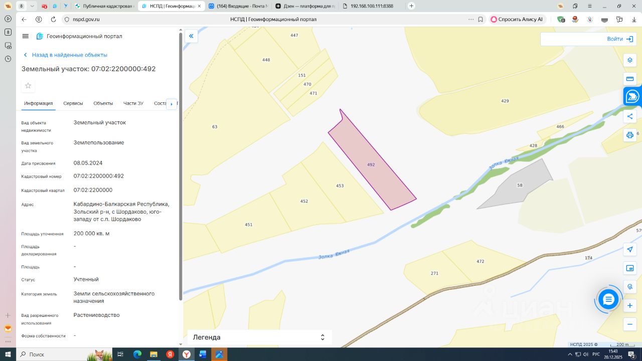Go back to the previous browser page

click(24, 20)
